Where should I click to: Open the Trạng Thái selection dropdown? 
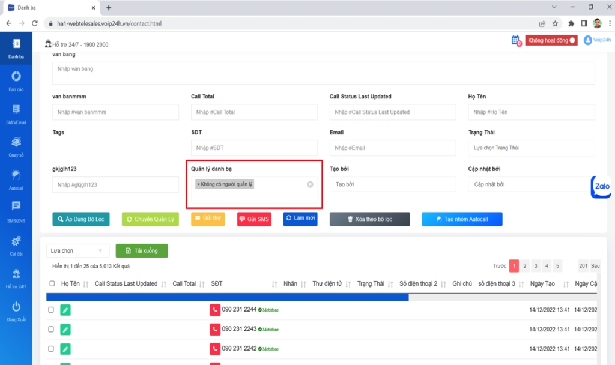pyautogui.click(x=531, y=148)
